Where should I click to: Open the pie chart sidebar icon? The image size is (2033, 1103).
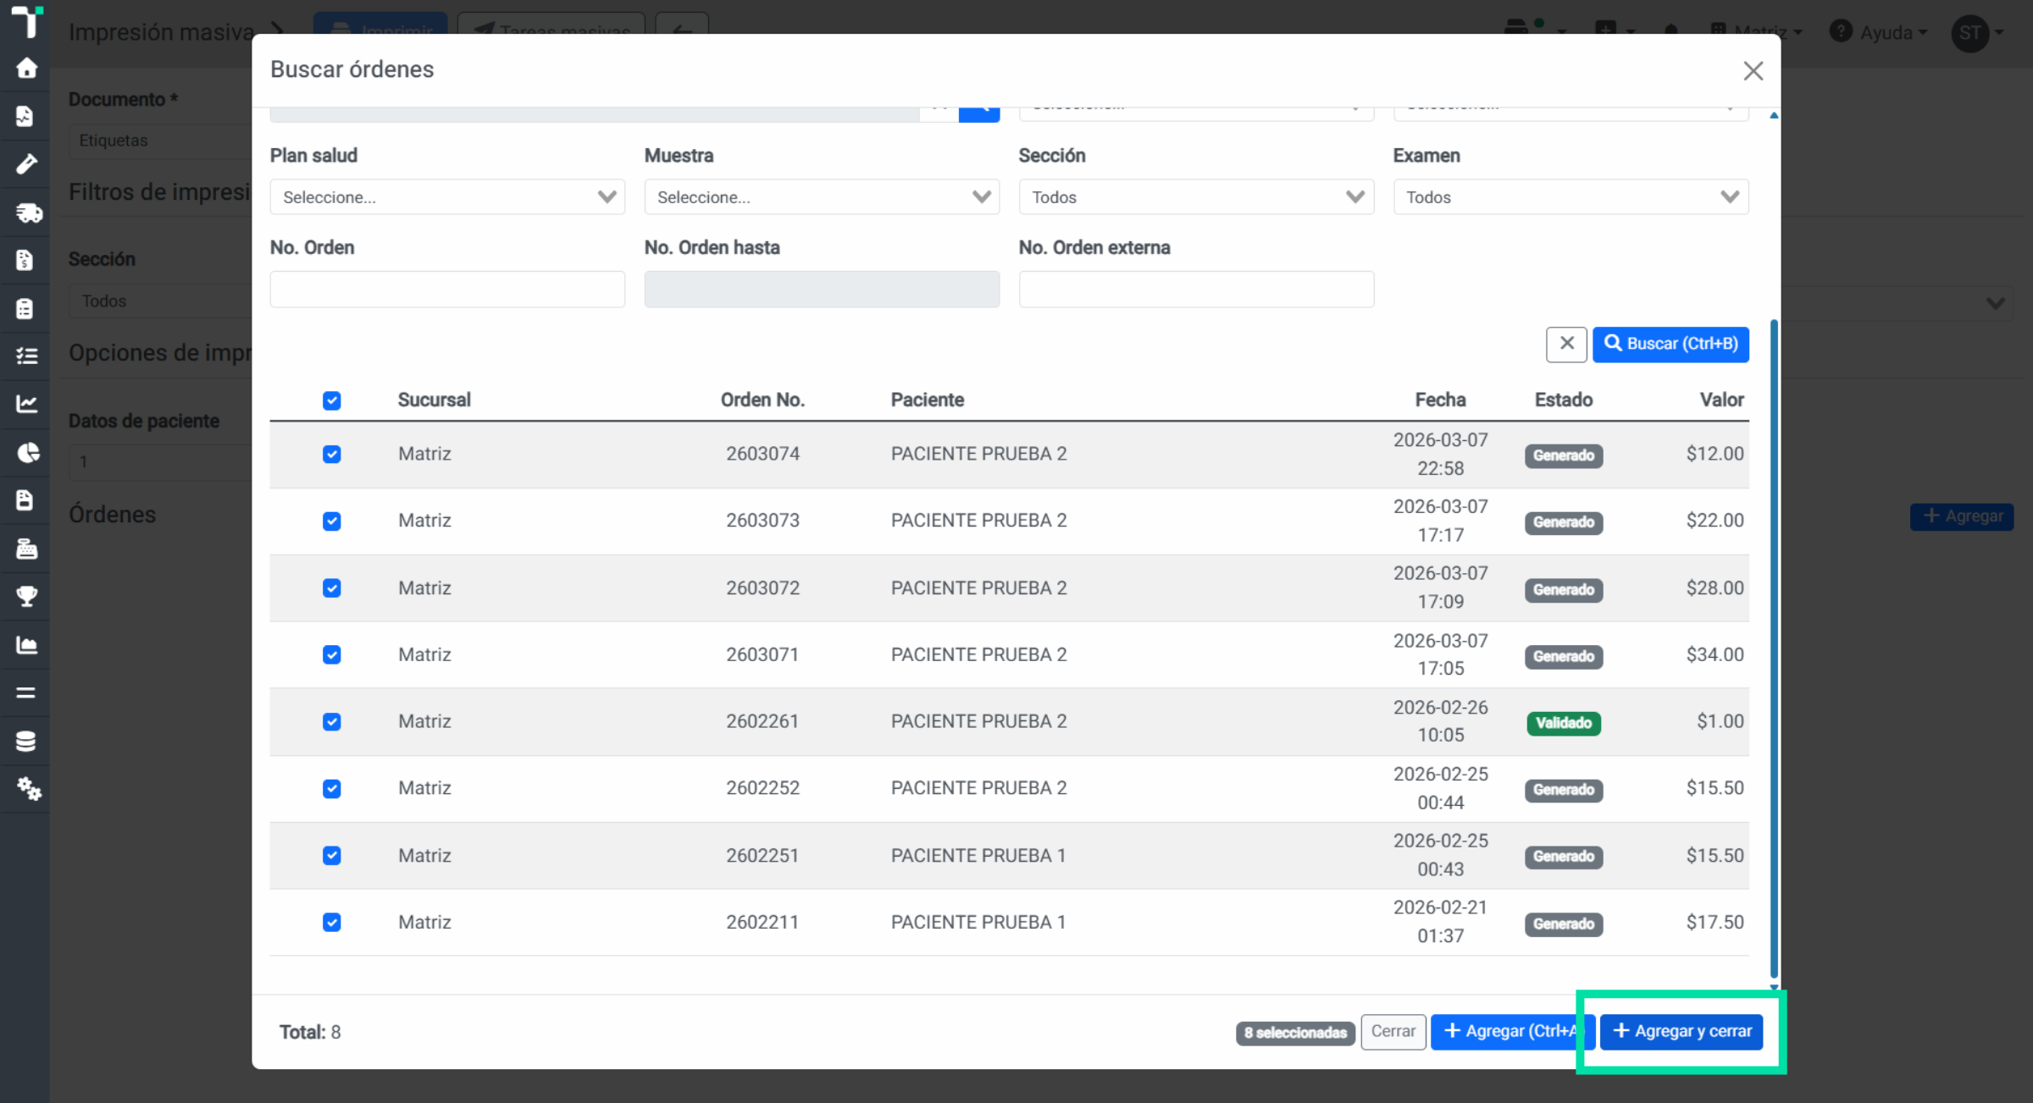click(x=28, y=453)
